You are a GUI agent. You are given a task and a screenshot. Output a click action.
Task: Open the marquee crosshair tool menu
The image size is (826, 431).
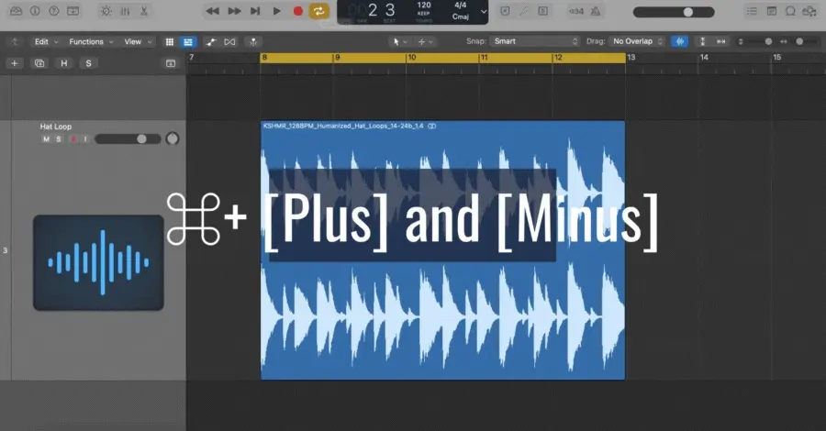click(425, 41)
